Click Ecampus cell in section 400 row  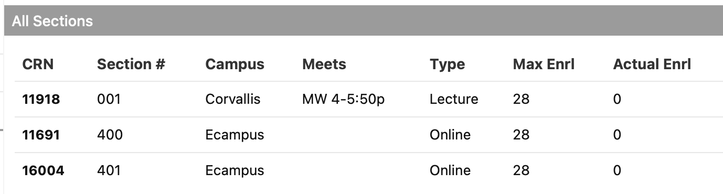(x=235, y=135)
